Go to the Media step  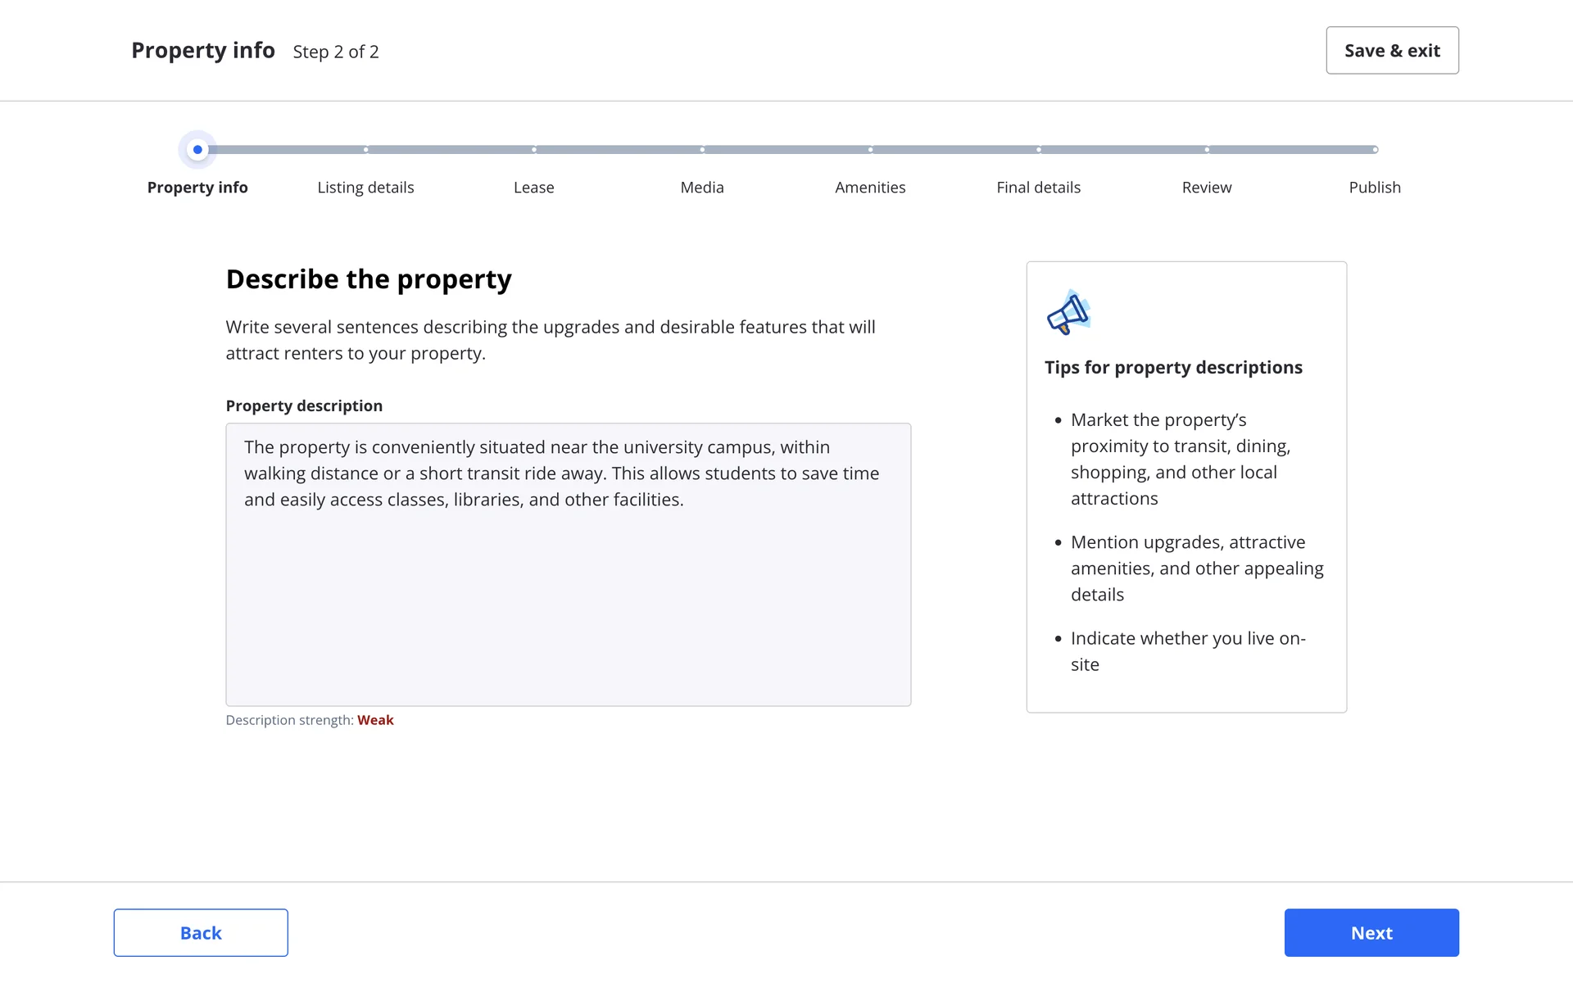(x=702, y=188)
